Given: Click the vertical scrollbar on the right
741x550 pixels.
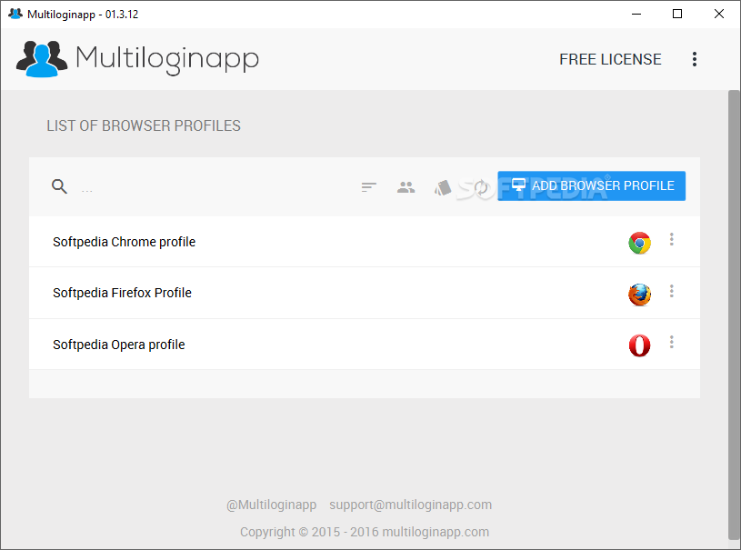Looking at the screenshot, I should [734, 315].
